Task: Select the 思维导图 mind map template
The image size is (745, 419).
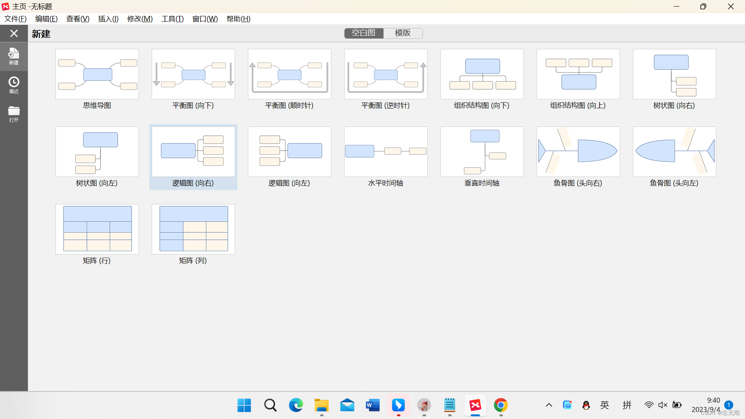Action: pyautogui.click(x=97, y=74)
